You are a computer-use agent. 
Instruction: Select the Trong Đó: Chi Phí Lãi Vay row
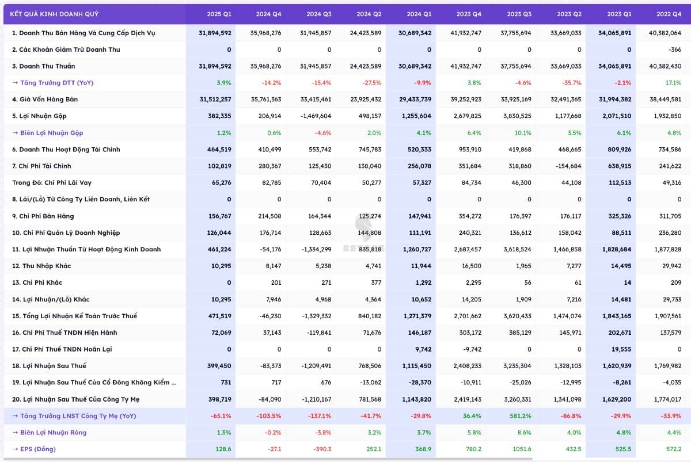[52, 183]
